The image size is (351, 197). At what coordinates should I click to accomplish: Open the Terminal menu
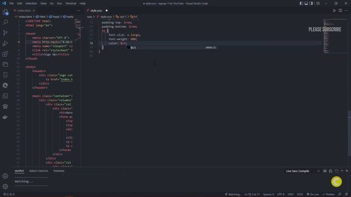coord(71,3)
